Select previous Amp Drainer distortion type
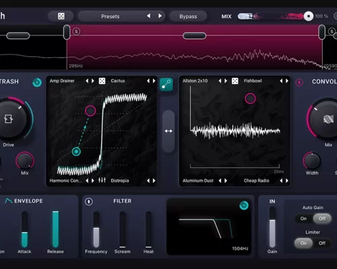 click(x=87, y=81)
